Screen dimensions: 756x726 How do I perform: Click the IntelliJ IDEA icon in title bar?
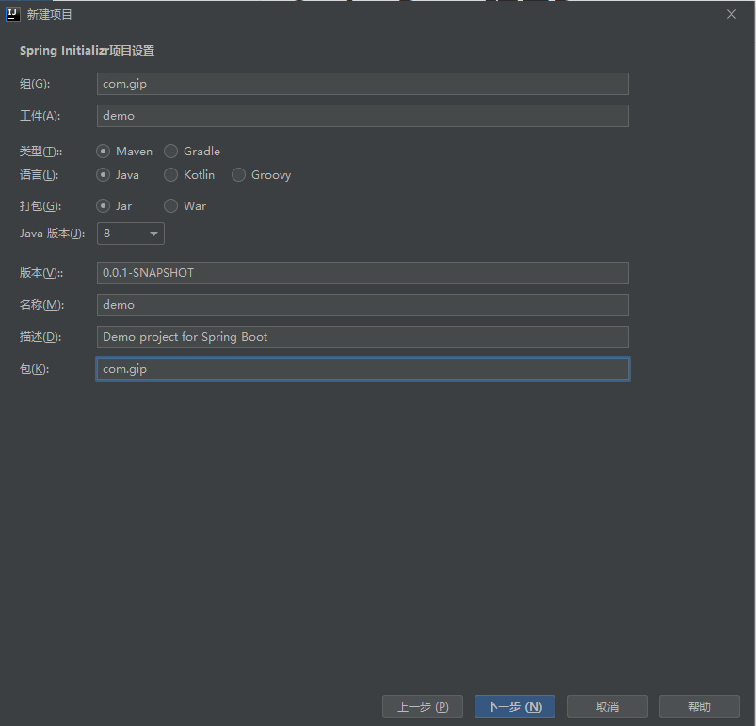click(x=13, y=14)
